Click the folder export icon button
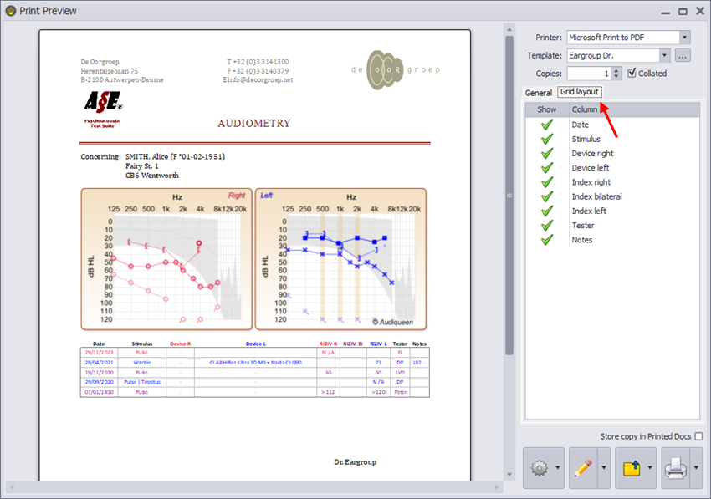 (x=632, y=468)
